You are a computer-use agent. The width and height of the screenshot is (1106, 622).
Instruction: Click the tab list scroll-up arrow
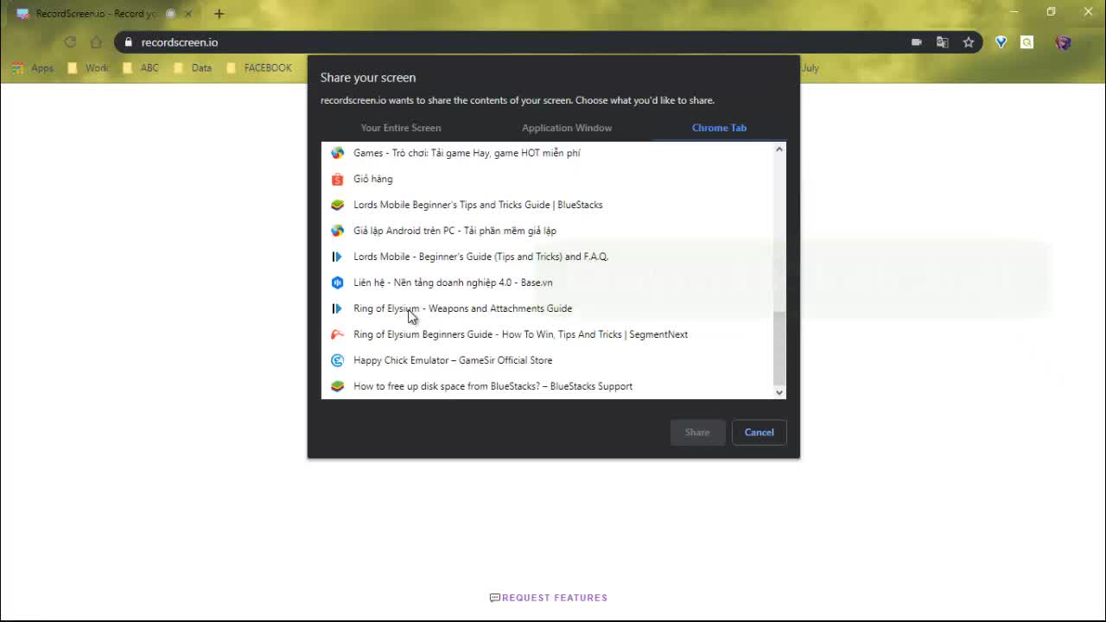click(779, 149)
